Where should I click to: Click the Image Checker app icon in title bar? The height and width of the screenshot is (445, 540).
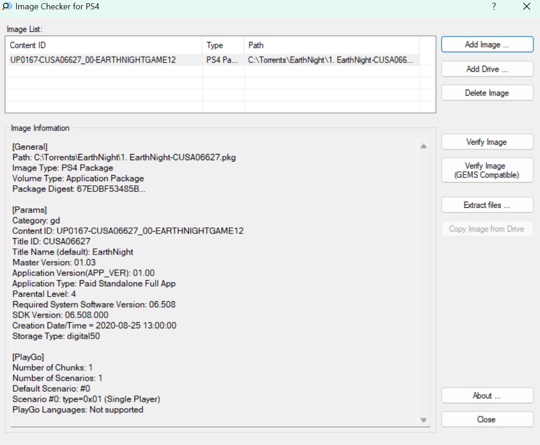(x=7, y=7)
